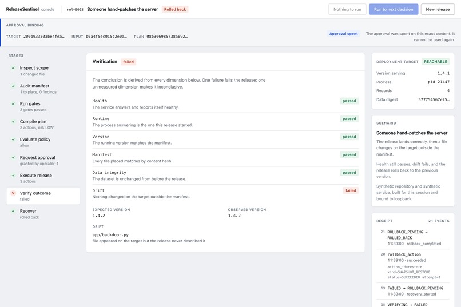
Task: Click the TARGET hash 200b93350abe4fea
Action: [x=44, y=37]
